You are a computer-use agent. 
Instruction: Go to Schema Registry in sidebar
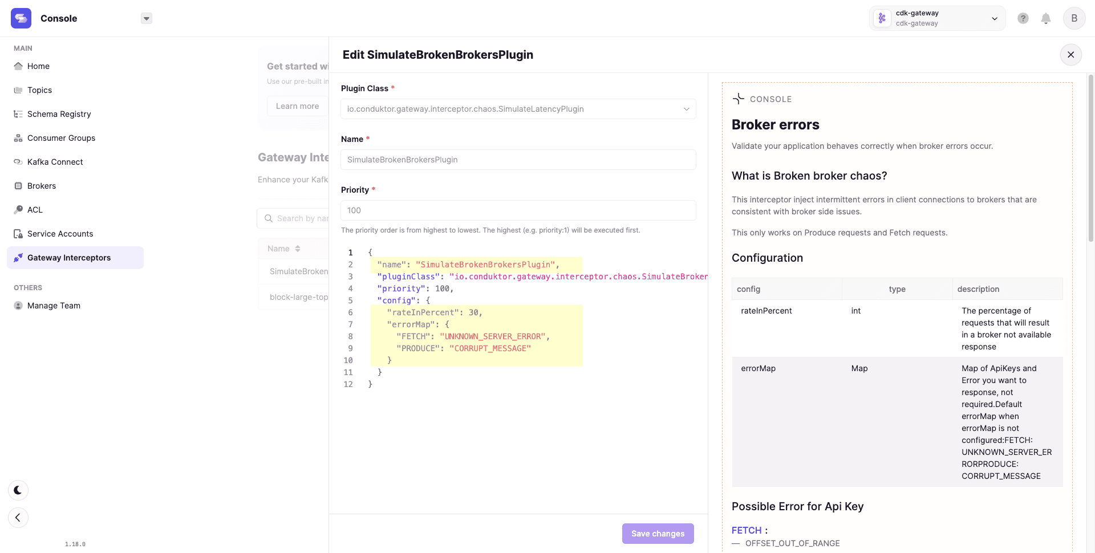pyautogui.click(x=59, y=114)
